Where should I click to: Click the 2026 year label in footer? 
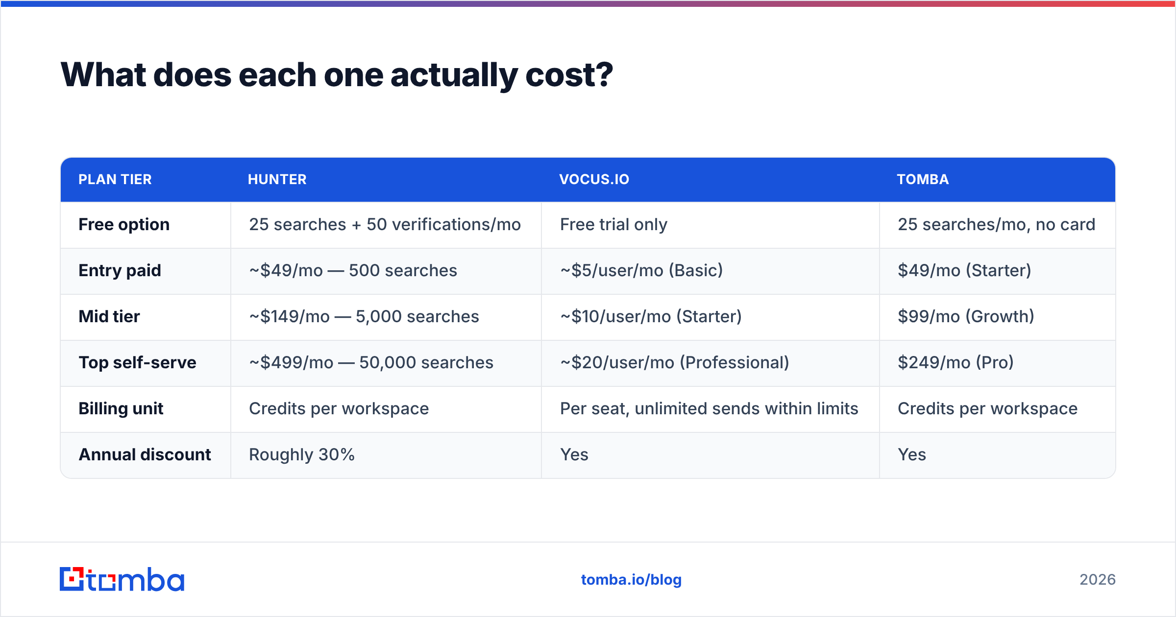point(1098,580)
